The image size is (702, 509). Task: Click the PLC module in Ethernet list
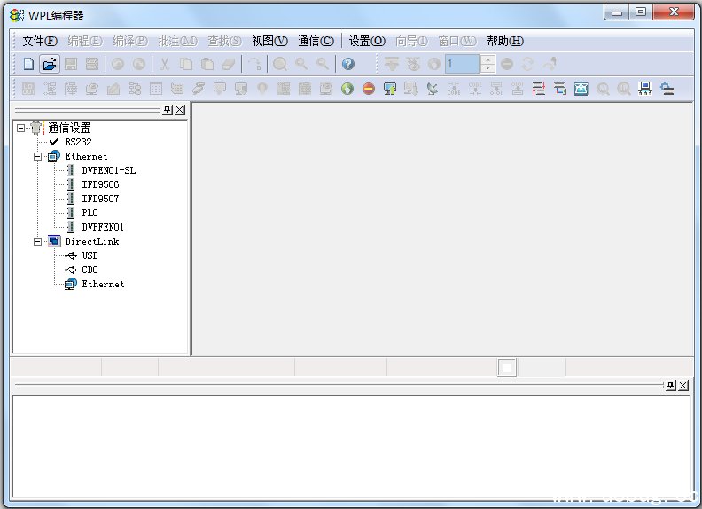pos(90,213)
